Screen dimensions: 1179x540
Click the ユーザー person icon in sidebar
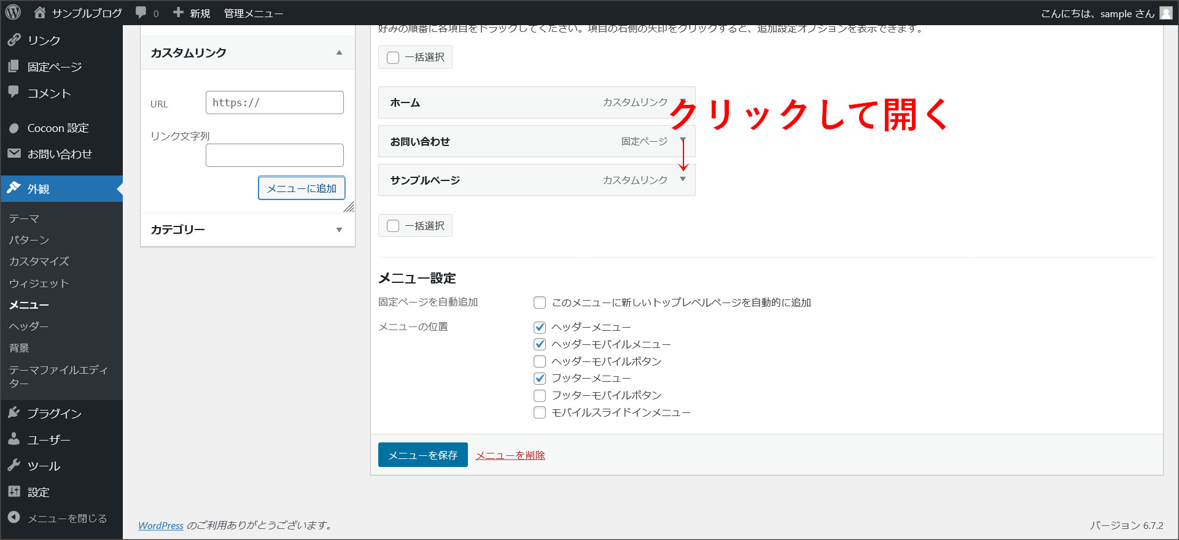(x=14, y=439)
